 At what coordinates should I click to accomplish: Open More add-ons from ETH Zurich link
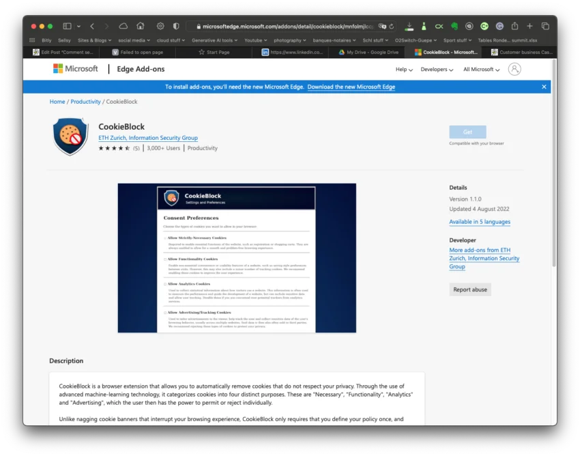point(484,258)
